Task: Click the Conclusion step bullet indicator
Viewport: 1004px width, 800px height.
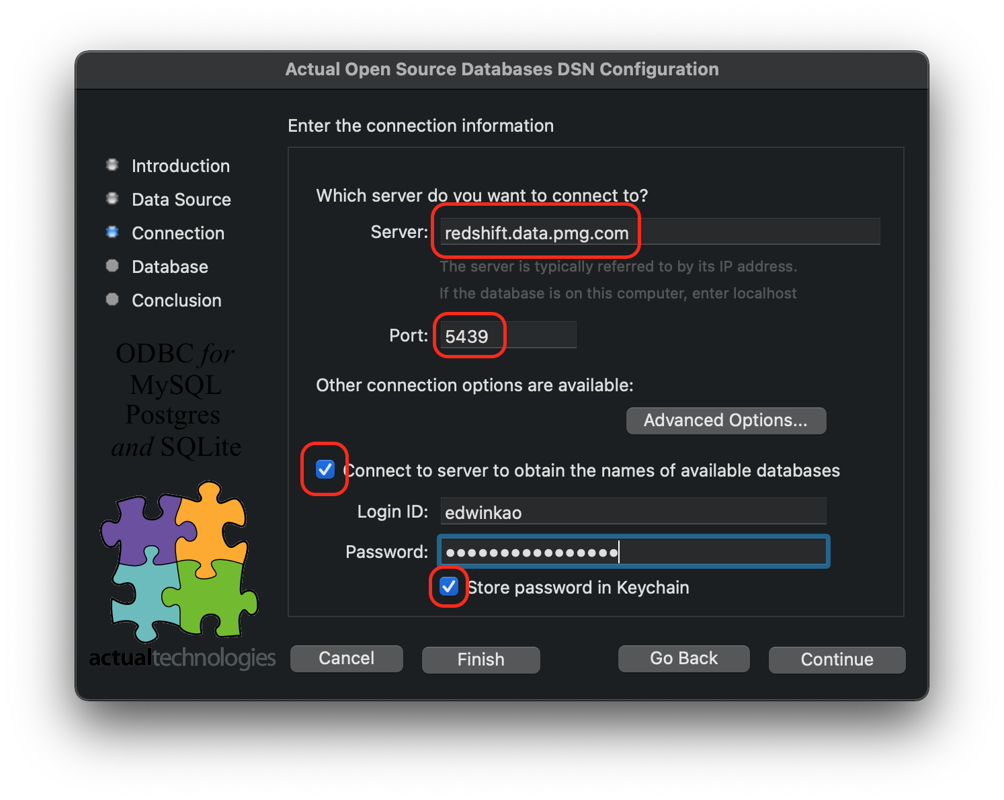Action: (112, 299)
